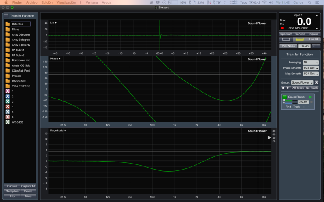324x202 pixels.
Task: Open the Visualización menu
Action: [x=66, y=2]
